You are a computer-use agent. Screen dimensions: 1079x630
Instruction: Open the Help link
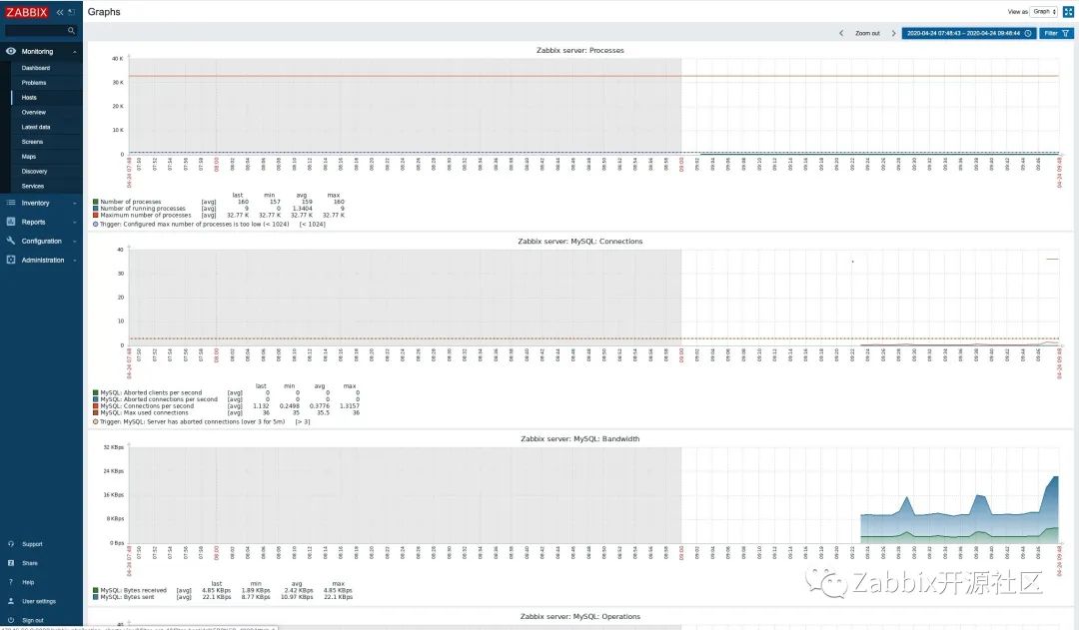(x=28, y=582)
